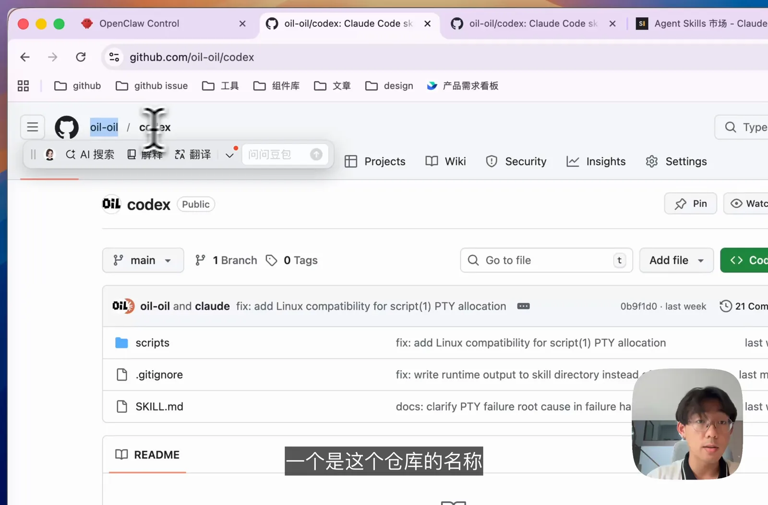Click the Go to file search field
The height and width of the screenshot is (505, 768).
(x=547, y=261)
